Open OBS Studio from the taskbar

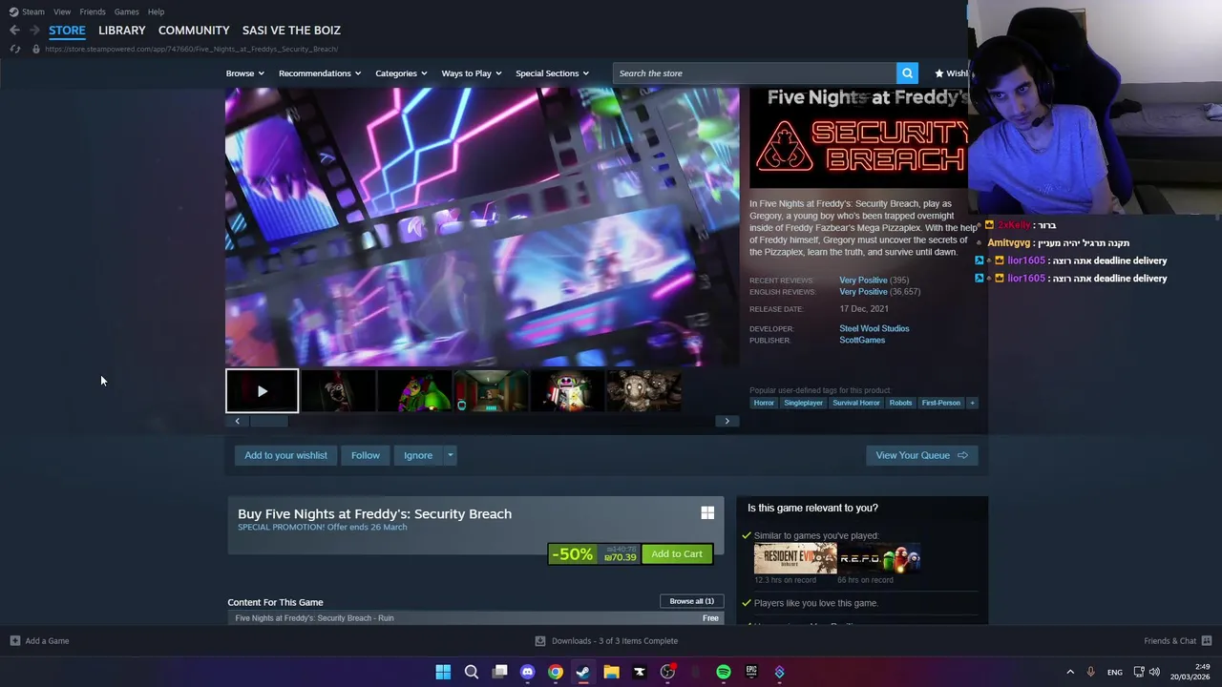tap(667, 672)
